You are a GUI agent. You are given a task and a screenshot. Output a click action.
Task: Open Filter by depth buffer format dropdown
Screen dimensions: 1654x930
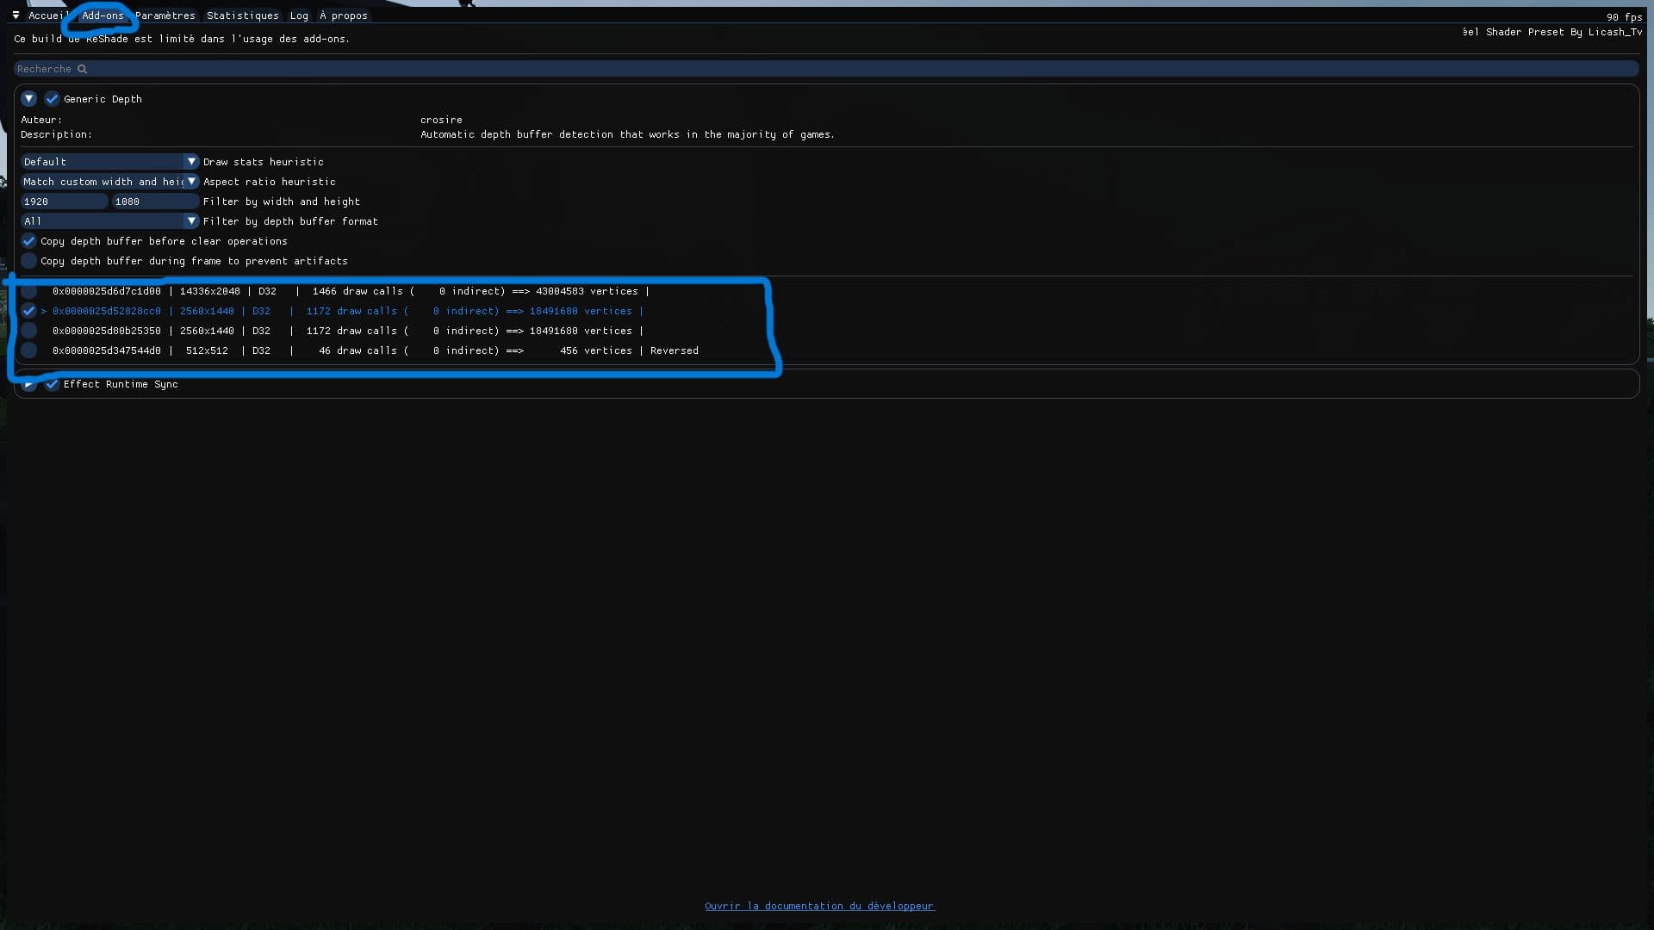(109, 221)
